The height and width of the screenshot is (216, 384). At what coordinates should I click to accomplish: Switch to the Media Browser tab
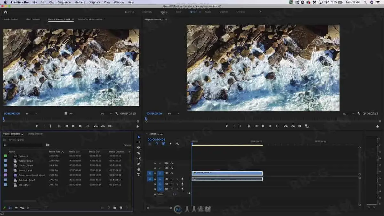tap(35, 134)
